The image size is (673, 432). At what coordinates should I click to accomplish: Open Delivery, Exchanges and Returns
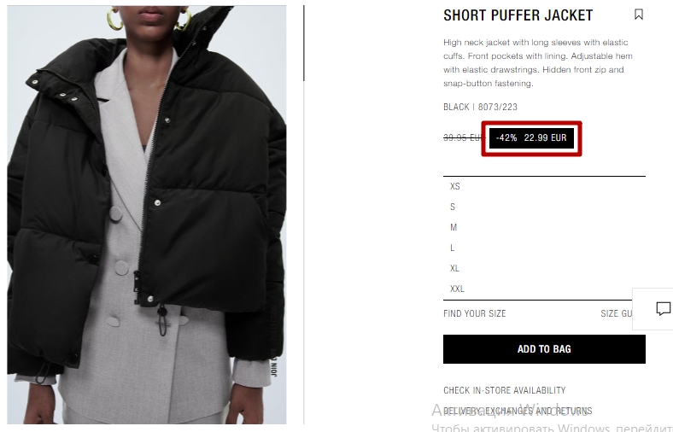[x=518, y=411]
